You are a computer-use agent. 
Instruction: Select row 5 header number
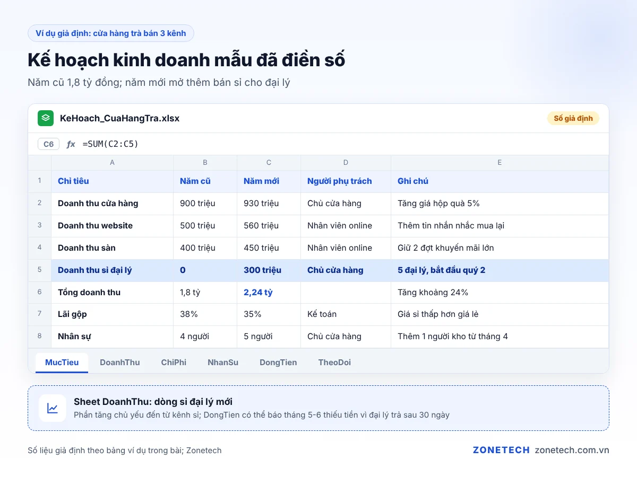click(x=39, y=270)
